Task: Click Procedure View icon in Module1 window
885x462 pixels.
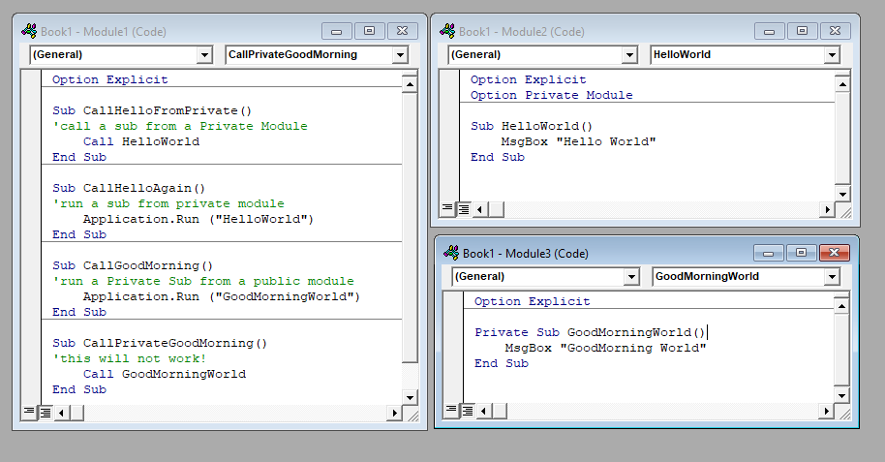Action: coord(29,413)
